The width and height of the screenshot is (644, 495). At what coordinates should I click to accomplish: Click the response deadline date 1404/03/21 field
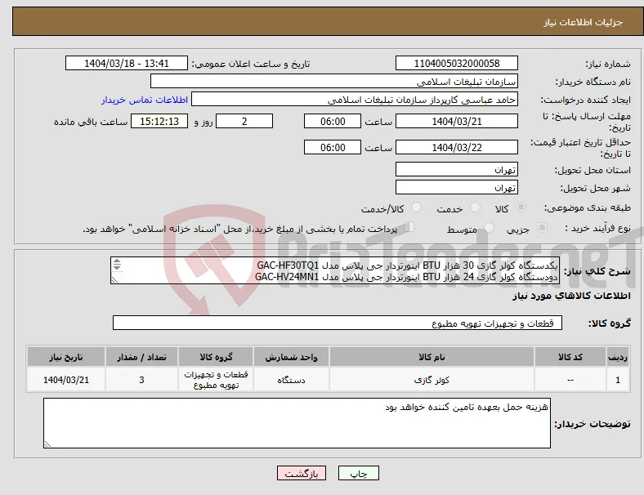click(x=457, y=122)
